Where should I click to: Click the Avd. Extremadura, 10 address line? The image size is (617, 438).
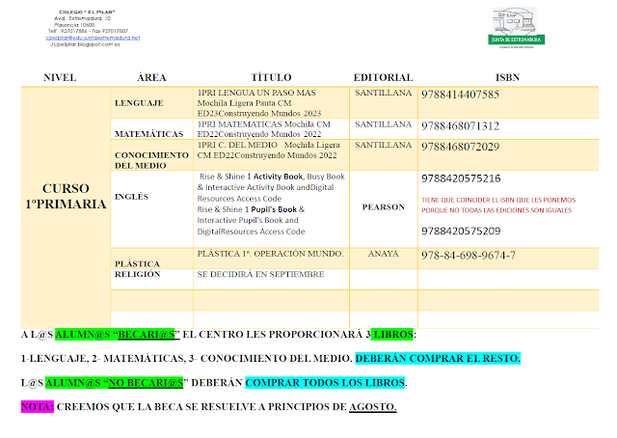pyautogui.click(x=82, y=18)
